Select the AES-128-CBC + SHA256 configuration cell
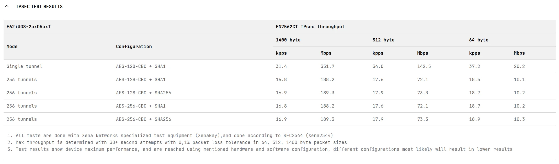This screenshot has height=164, width=559. click(x=143, y=93)
